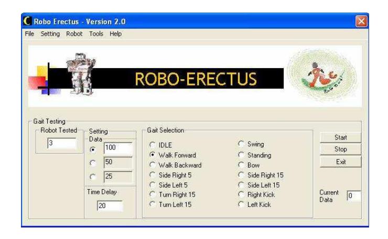The image size is (388, 239).
Task: Click the Exit button
Action: tap(340, 162)
